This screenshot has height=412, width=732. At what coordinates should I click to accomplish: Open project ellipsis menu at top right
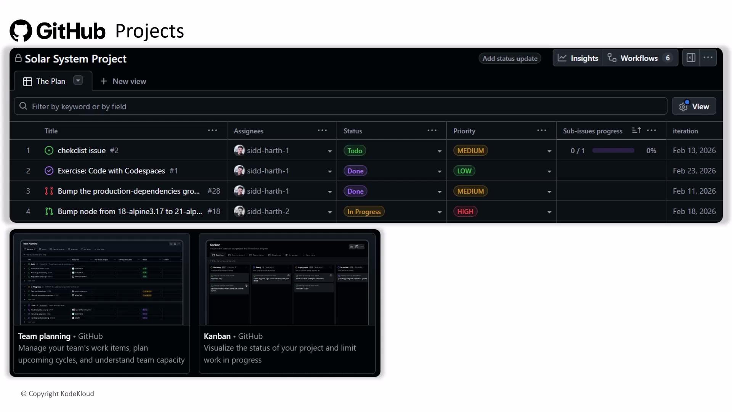(708, 58)
